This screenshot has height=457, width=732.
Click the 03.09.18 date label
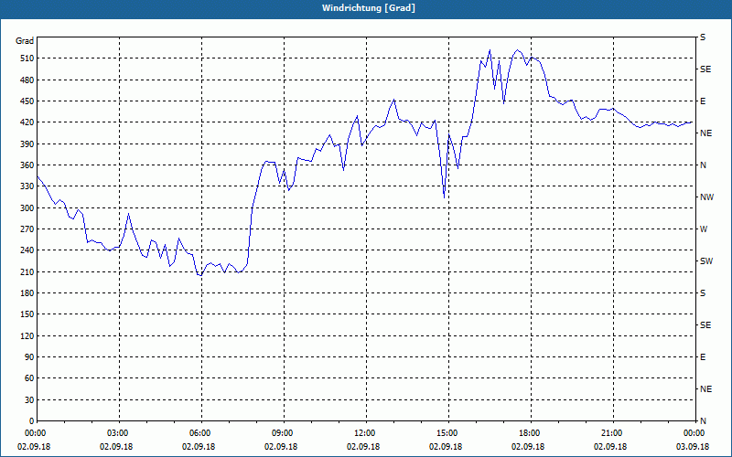(693, 446)
